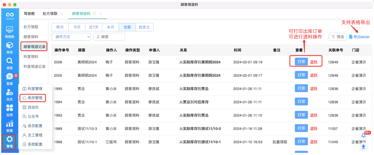Screen dimensions: 374x155
Task: Click the 时间 column header
Action: [x=237, y=50]
